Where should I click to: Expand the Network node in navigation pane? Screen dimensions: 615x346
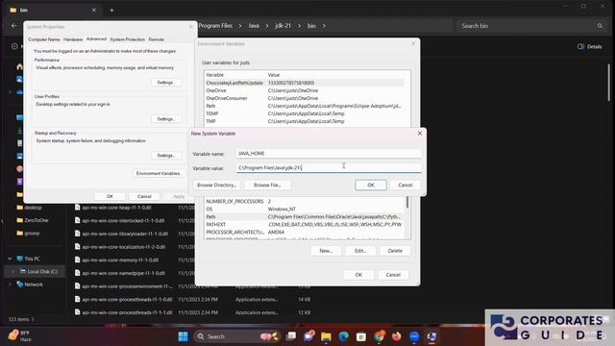[10, 284]
